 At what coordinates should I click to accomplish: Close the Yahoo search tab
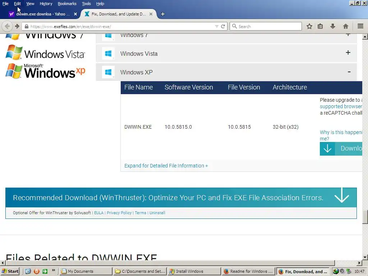point(75,14)
